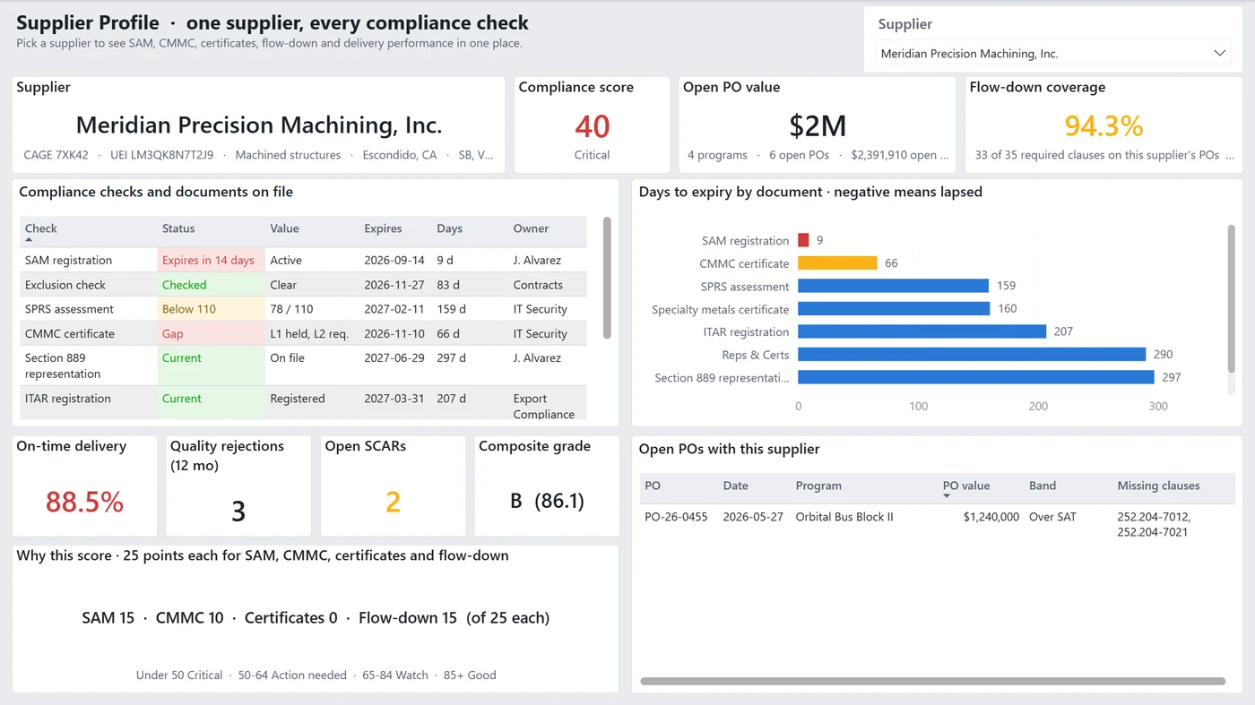Click 'Meridian Precision Machining, Inc.' supplier heading
Viewport: 1255px width, 705px height.
[x=259, y=125]
